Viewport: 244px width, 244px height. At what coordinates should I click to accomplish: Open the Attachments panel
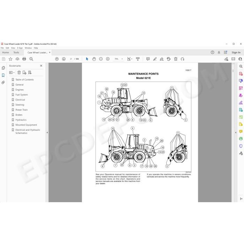coord(3,83)
